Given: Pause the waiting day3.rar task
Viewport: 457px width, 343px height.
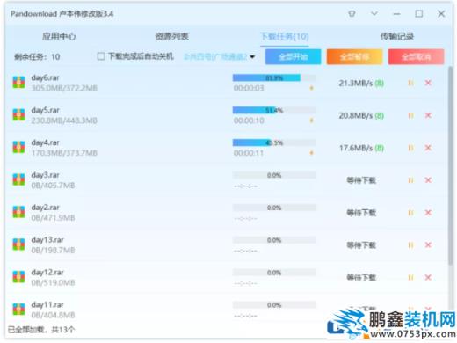Looking at the screenshot, I should point(410,180).
